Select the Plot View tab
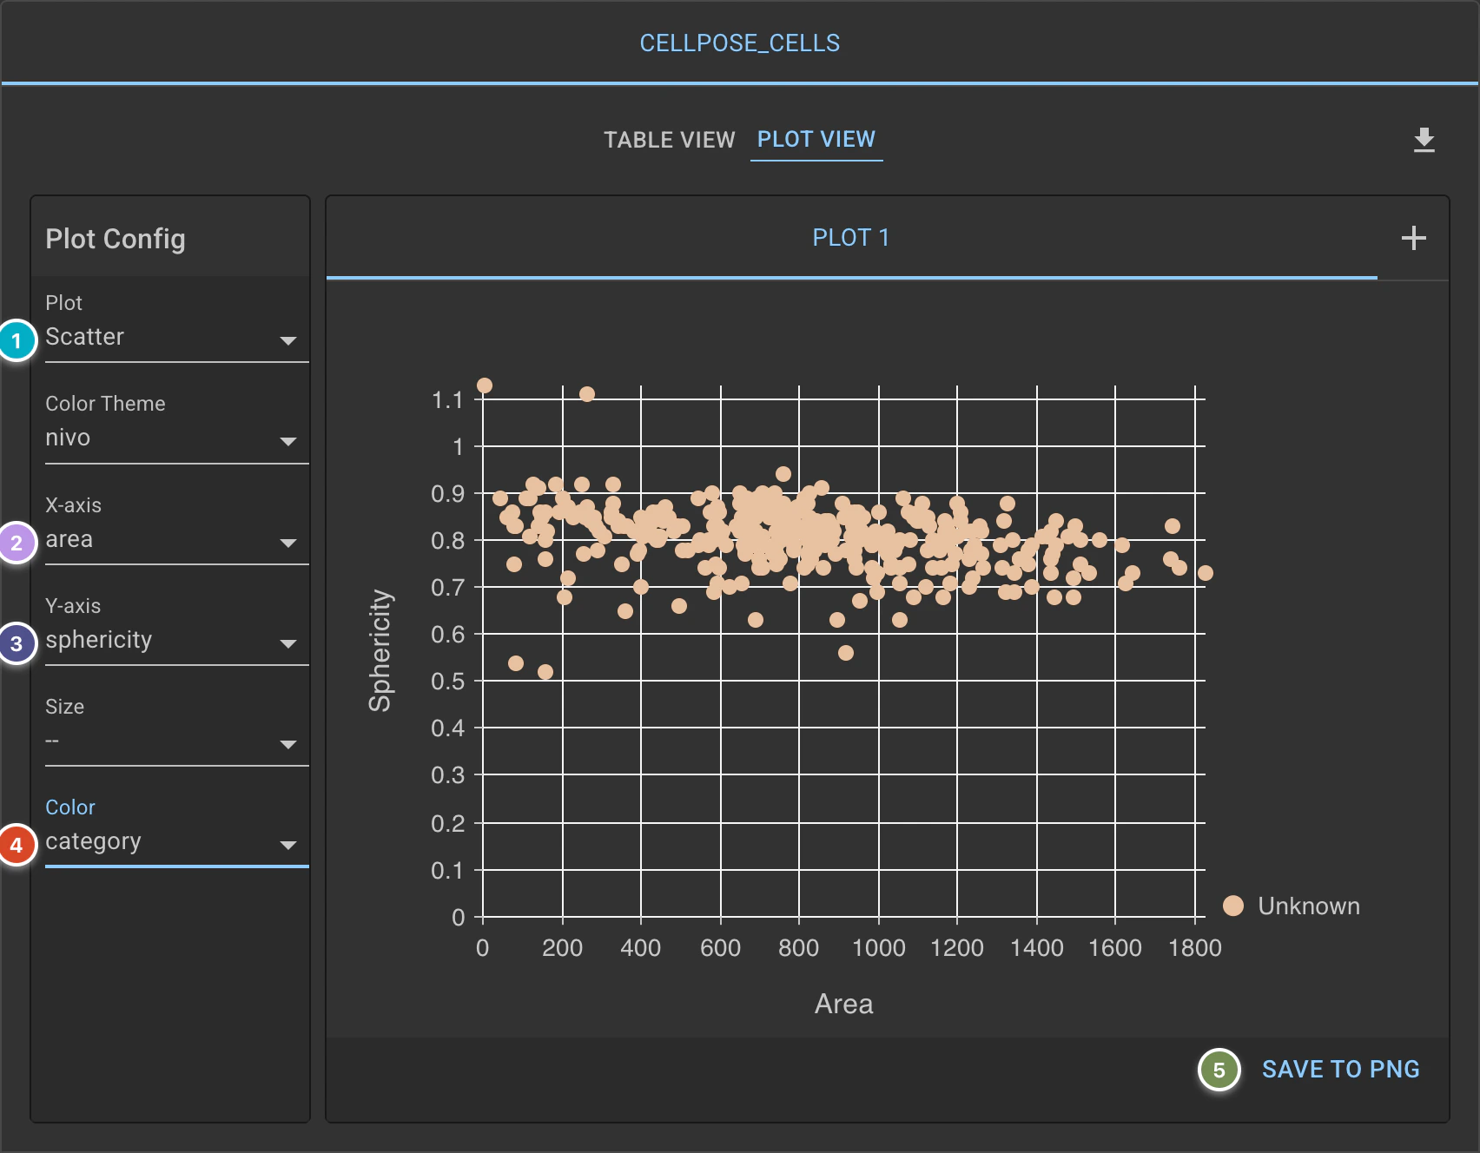This screenshot has height=1153, width=1480. point(816,140)
